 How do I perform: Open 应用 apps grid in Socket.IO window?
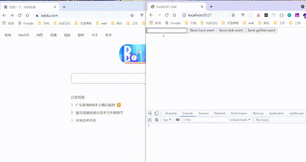tap(155, 23)
